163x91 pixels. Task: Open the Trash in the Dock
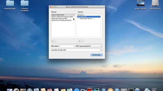pyautogui.click(x=154, y=89)
